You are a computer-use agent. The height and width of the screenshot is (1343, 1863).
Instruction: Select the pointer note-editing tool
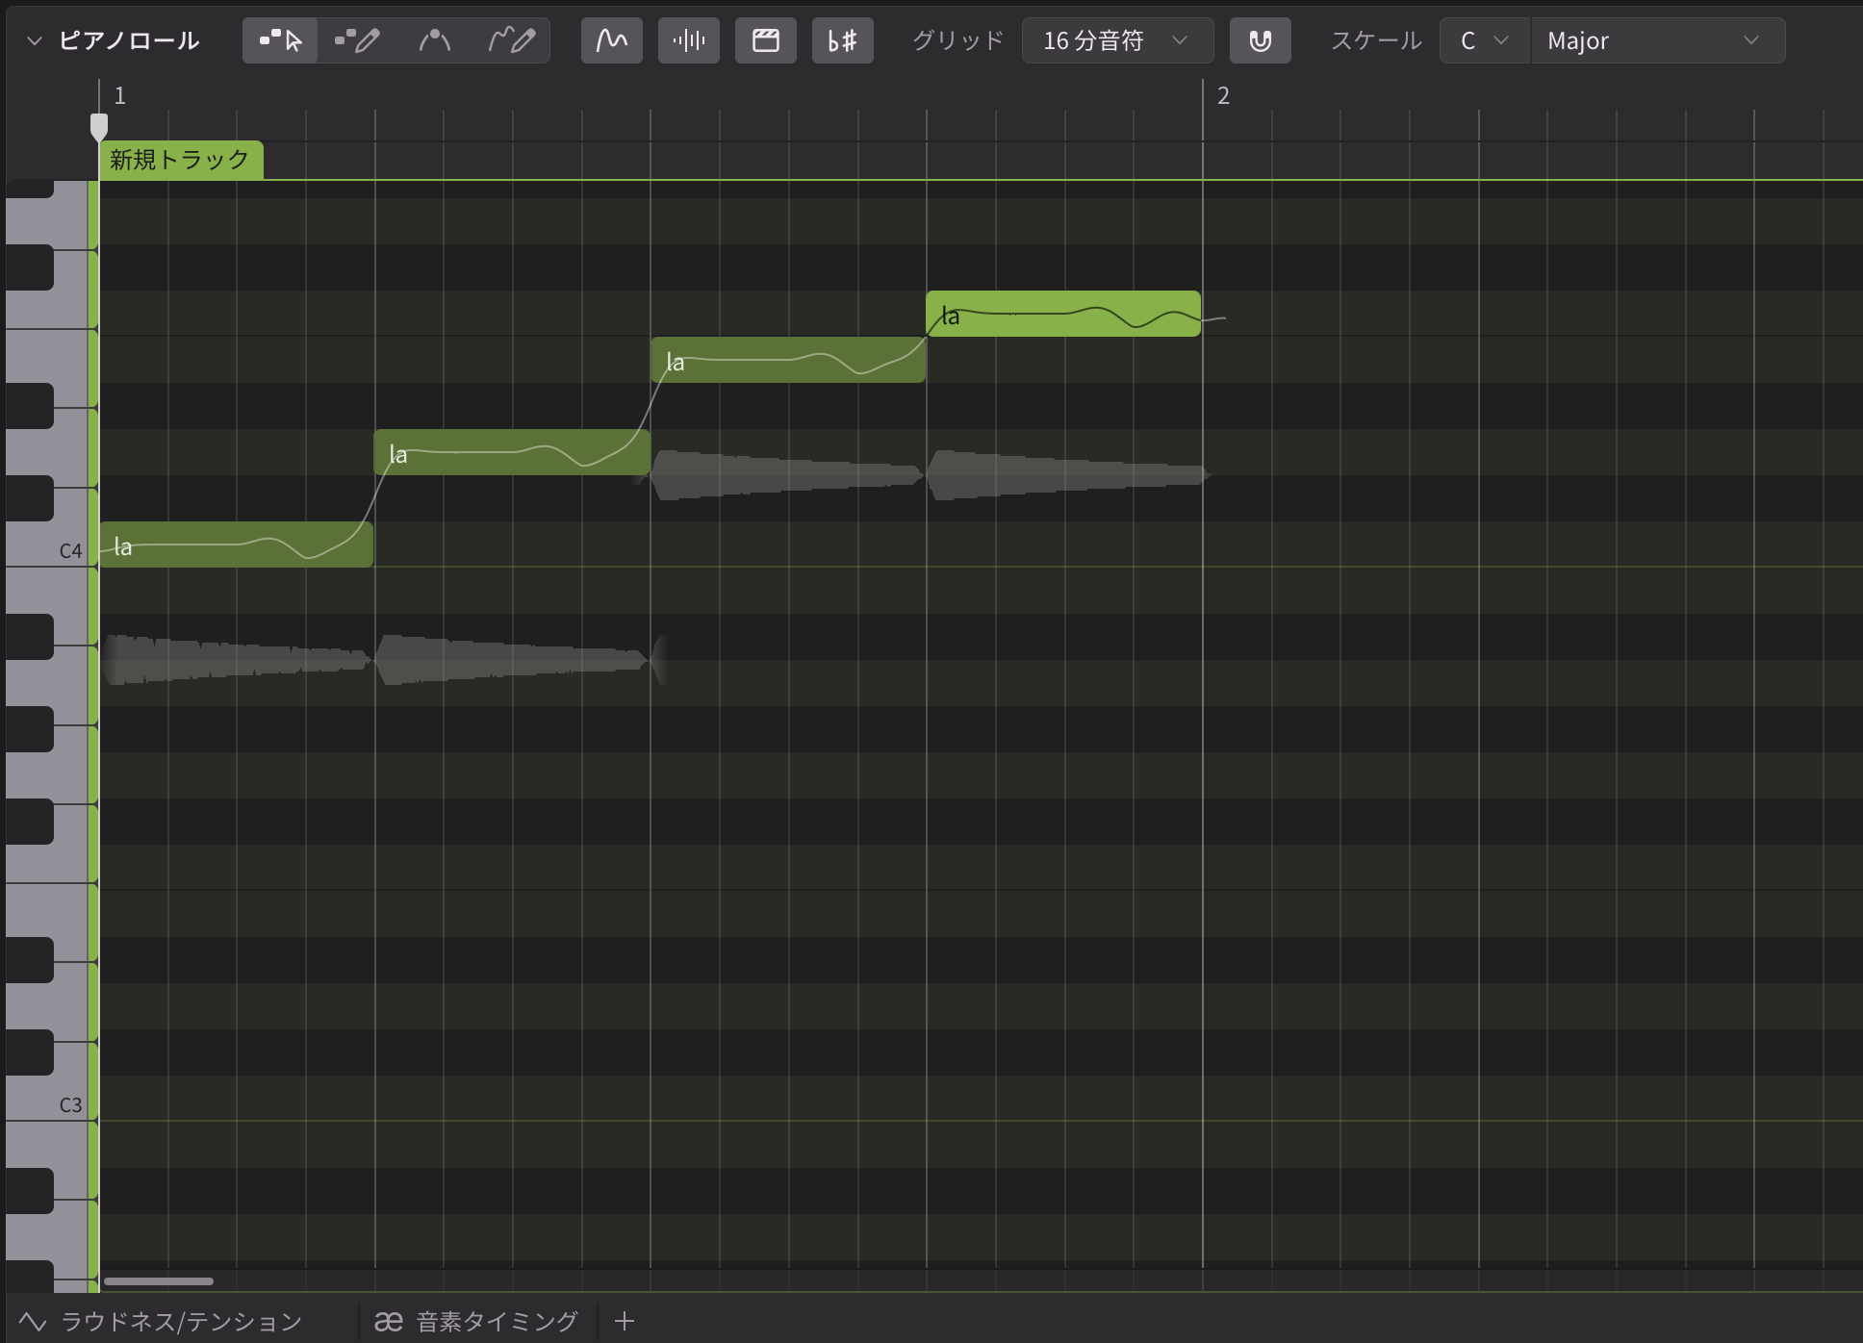click(280, 40)
